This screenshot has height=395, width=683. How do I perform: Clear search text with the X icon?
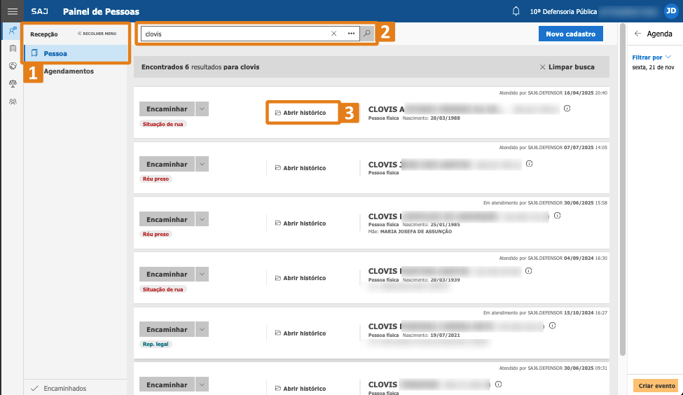[x=333, y=34]
